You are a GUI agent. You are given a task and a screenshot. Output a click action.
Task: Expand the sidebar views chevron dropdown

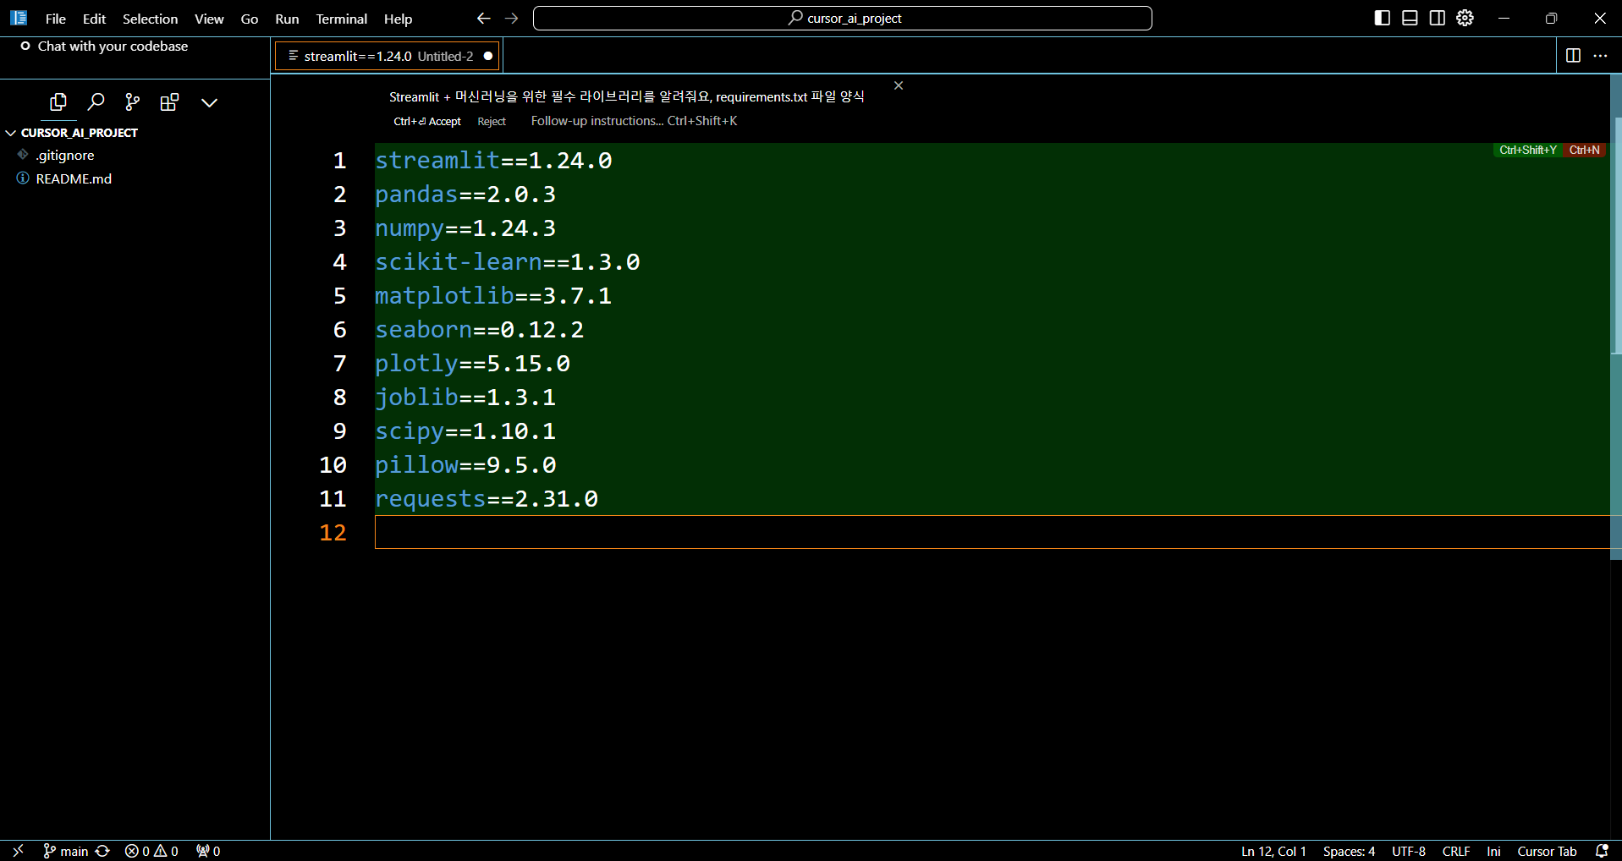point(209,102)
